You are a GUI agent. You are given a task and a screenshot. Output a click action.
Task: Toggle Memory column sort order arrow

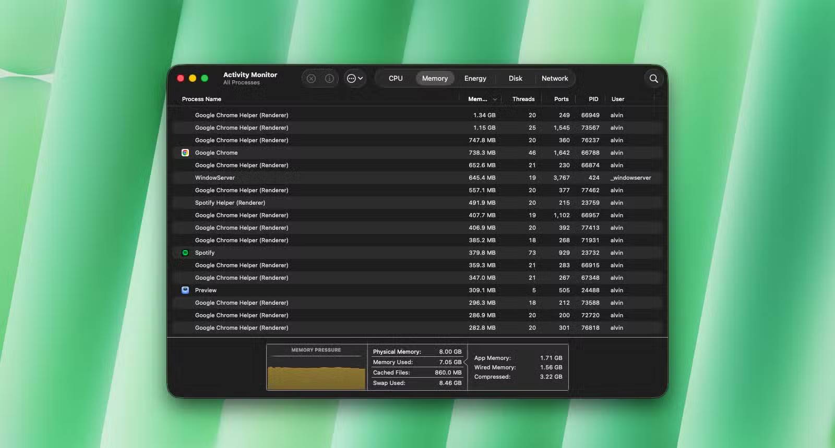click(x=495, y=99)
